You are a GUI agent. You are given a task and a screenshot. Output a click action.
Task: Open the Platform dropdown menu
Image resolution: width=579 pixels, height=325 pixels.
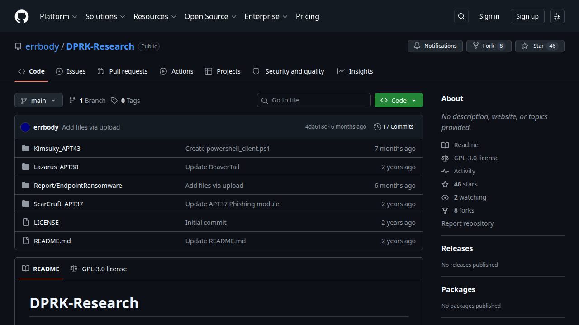(58, 16)
